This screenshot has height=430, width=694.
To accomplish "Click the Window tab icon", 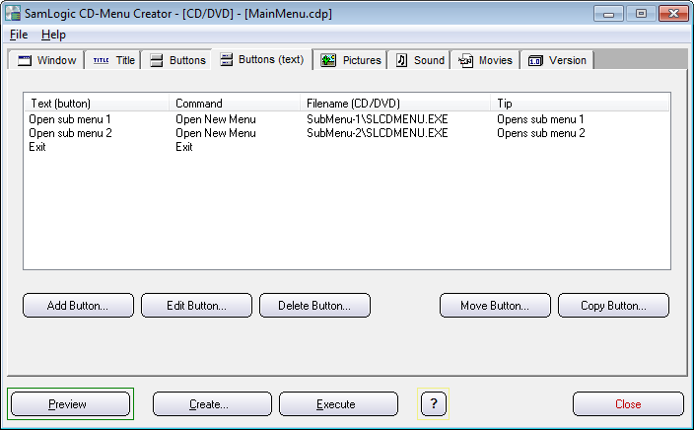I will pos(25,60).
